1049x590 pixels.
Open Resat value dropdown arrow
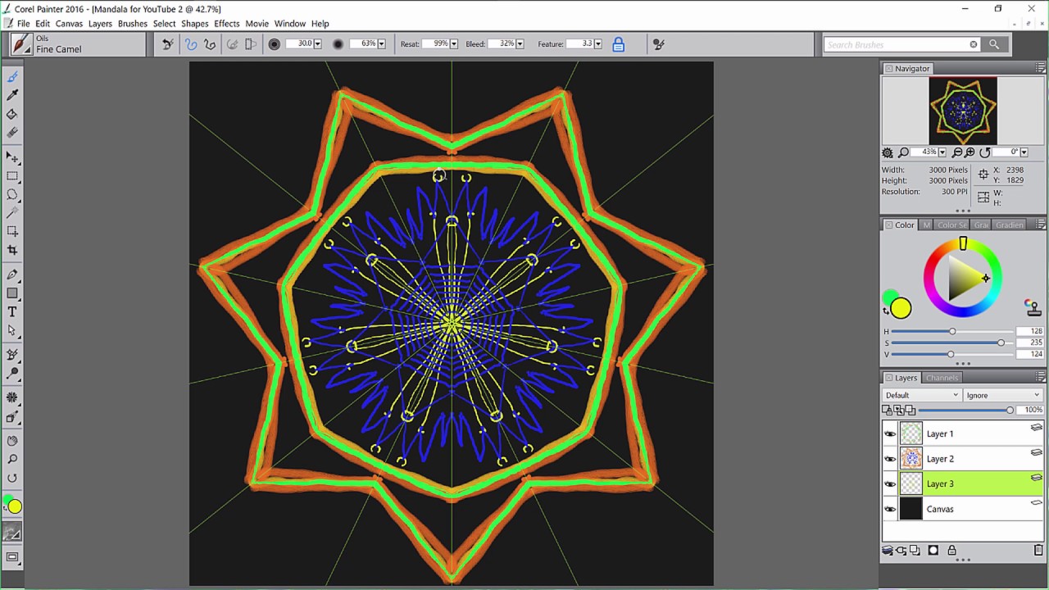pos(454,44)
